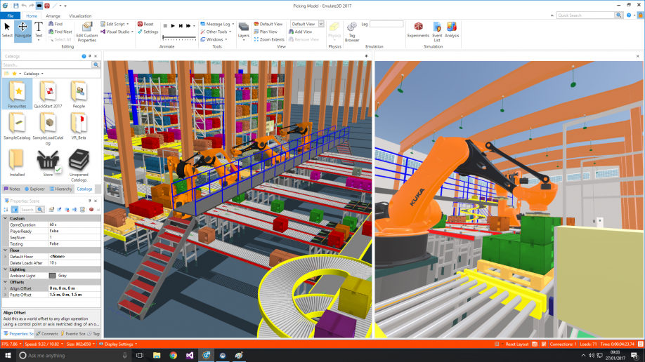Play the simulation

tap(173, 26)
